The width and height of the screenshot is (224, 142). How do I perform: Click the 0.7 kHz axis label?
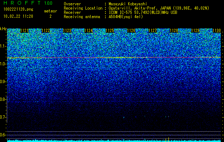point(3,117)
